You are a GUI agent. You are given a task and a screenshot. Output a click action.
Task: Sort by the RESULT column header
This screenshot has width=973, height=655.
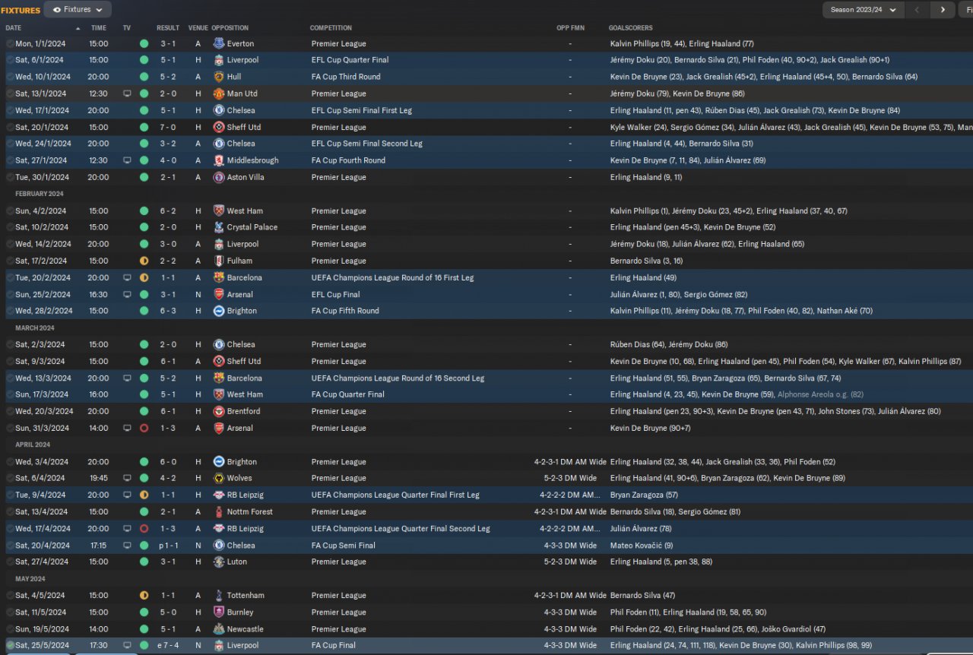coord(168,28)
